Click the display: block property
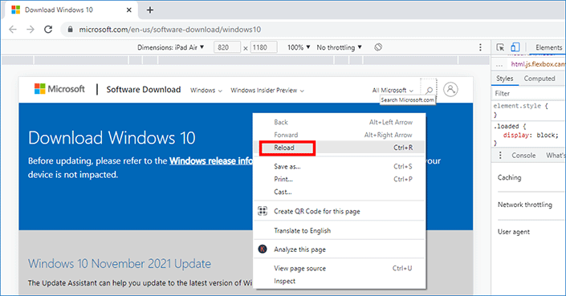 (531, 136)
